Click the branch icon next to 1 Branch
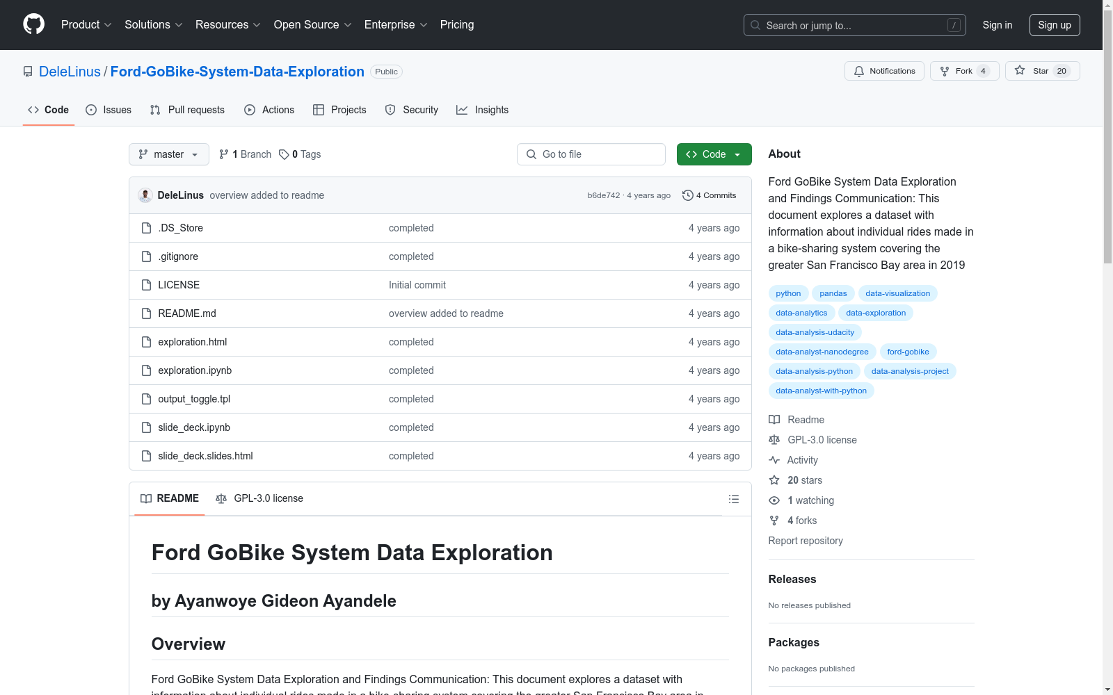Screen dimensions: 1113x695 [224, 154]
